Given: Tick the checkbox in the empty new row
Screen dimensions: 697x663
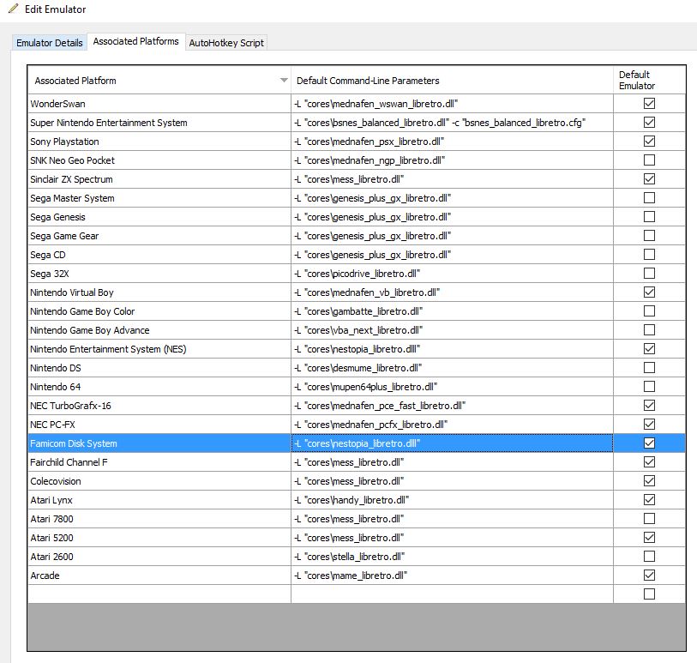Looking at the screenshot, I should 650,594.
